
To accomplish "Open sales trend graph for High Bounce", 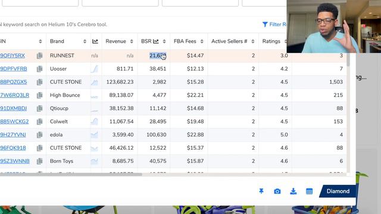I will [x=95, y=96].
